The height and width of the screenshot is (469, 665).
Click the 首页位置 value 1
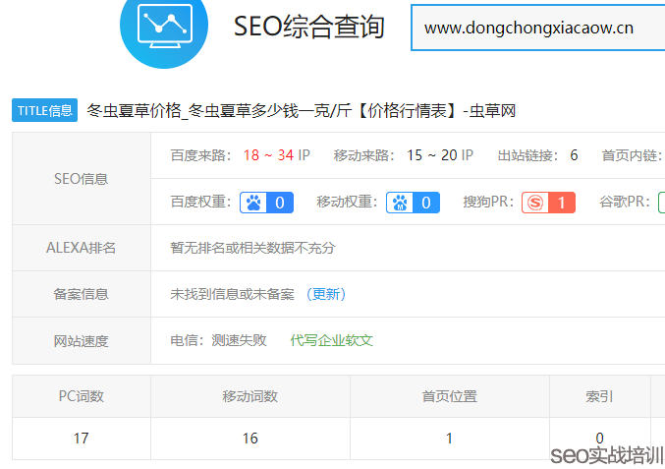[450, 438]
